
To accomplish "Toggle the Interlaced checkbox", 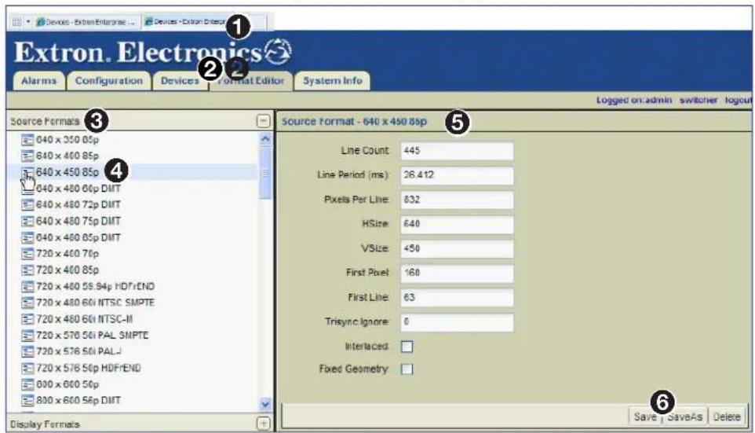I will (407, 347).
